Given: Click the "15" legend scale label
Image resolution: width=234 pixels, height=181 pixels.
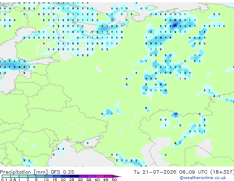Looking at the screenshot, I should (x=55, y=180).
